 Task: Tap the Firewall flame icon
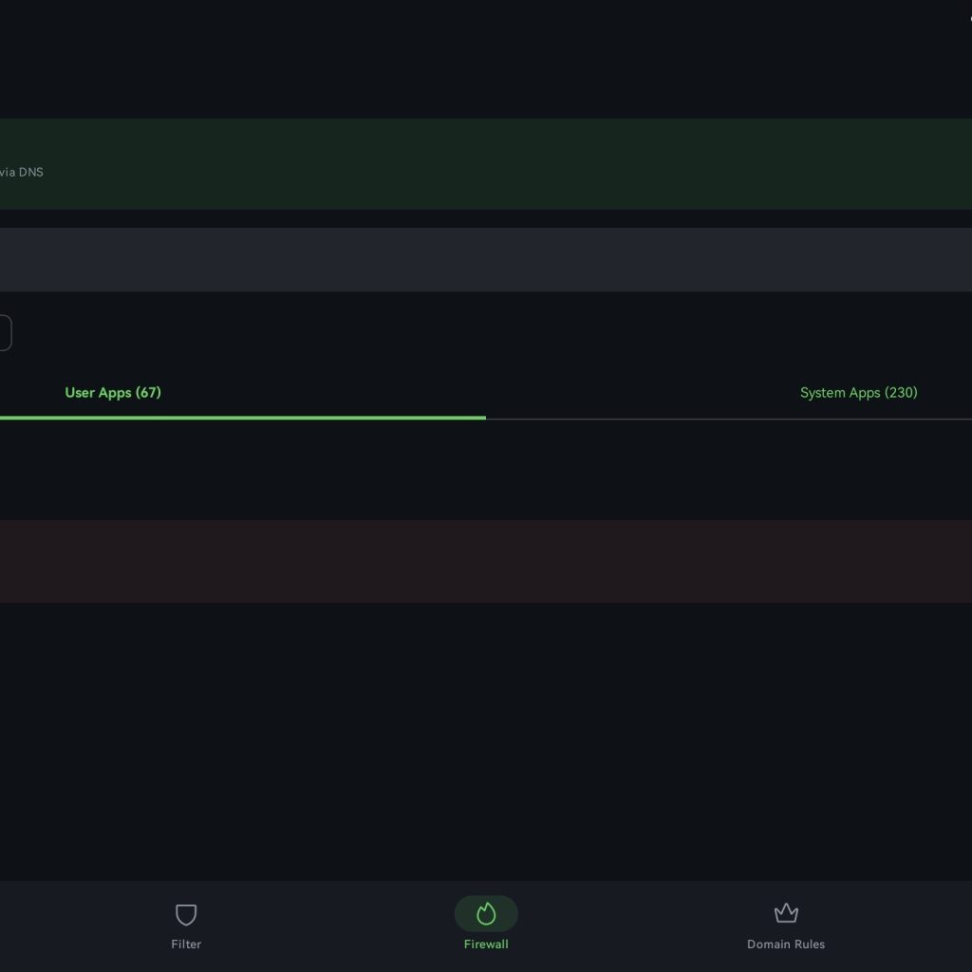tap(486, 914)
